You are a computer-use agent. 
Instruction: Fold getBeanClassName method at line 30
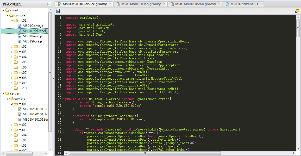(x=63, y=116)
